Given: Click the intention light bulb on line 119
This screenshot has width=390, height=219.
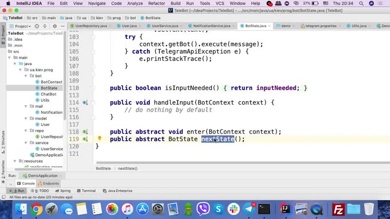Looking at the screenshot, I should coord(99,138).
